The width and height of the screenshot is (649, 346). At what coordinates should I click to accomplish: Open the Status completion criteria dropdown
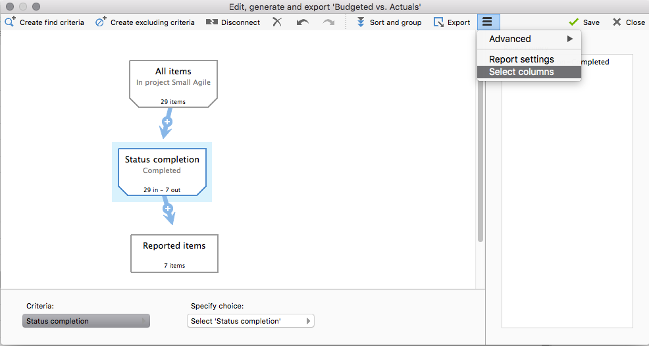coord(86,321)
